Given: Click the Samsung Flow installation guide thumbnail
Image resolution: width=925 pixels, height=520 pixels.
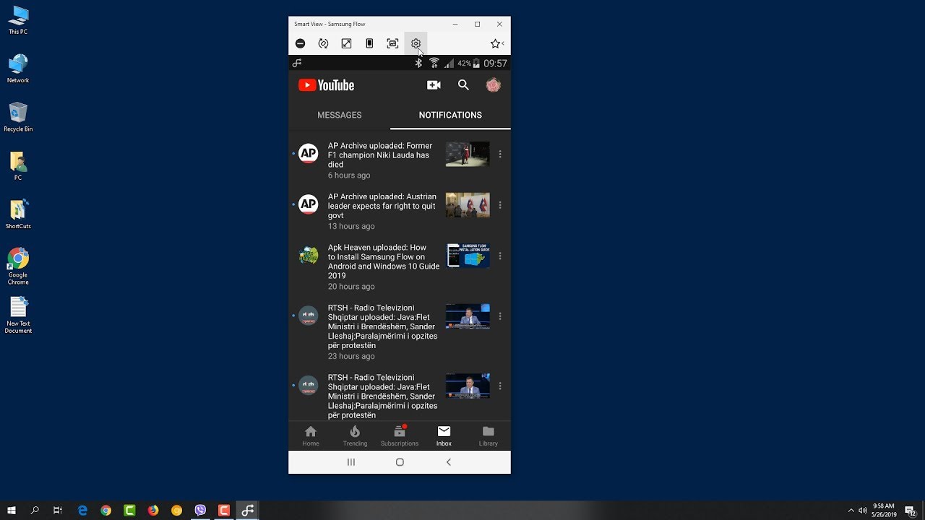Looking at the screenshot, I should pos(468,256).
